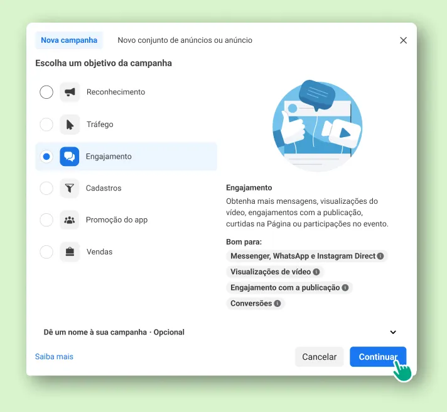Select the Cadastros radio button
The width and height of the screenshot is (447, 412).
click(46, 188)
